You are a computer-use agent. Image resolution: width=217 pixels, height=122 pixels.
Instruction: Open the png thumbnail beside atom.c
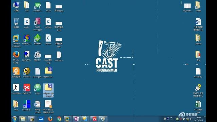pyautogui.click(x=59, y=40)
